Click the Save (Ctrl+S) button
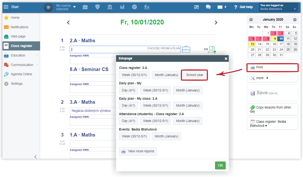This screenshot has height=177, width=303. click(272, 93)
